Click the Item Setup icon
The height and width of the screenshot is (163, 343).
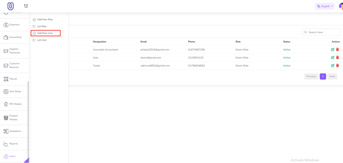coord(6,92)
